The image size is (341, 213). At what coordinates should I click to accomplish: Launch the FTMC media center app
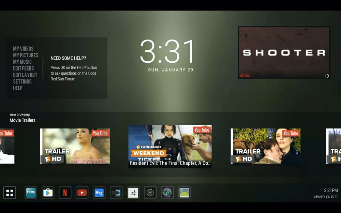point(31,193)
